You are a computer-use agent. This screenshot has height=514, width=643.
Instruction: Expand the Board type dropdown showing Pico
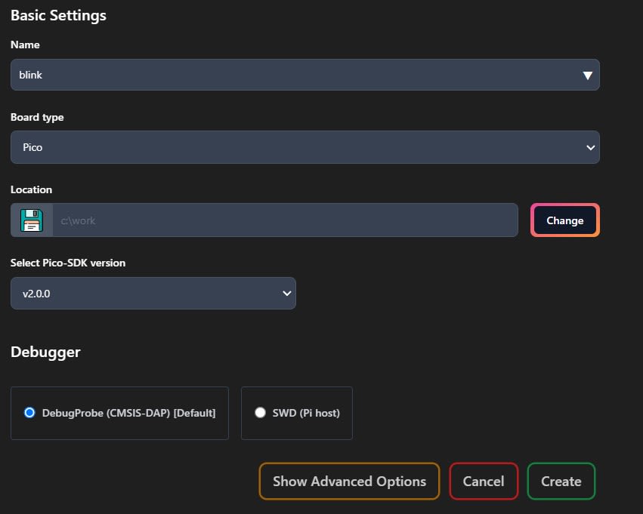[x=305, y=147]
